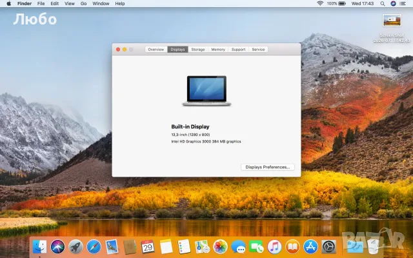Click the Built-in Display heading

[190, 126]
